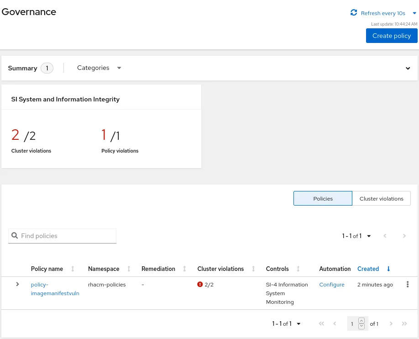Open the Refresh every 10s dropdown
This screenshot has height=339, width=419.
point(414,13)
